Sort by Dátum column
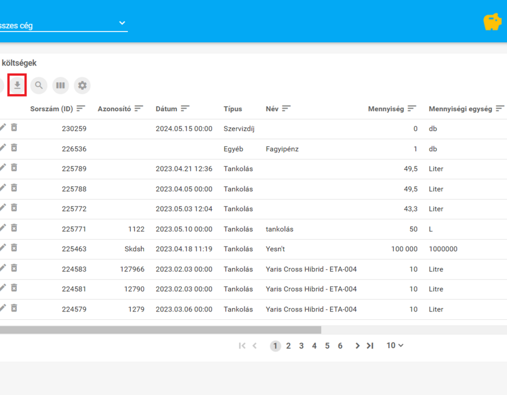507x395 pixels. (185, 108)
